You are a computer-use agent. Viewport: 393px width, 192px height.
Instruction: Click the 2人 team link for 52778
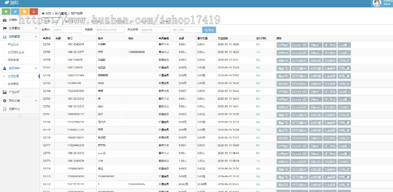tap(258, 138)
